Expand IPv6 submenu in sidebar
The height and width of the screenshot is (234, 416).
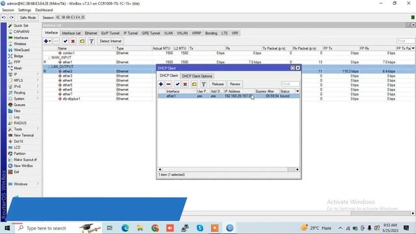[x=38, y=86]
